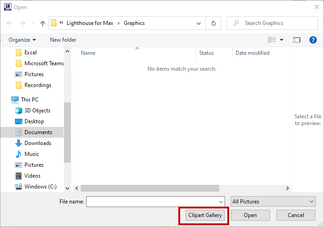
Task: Click New folder in the toolbar
Action: pyautogui.click(x=63, y=40)
